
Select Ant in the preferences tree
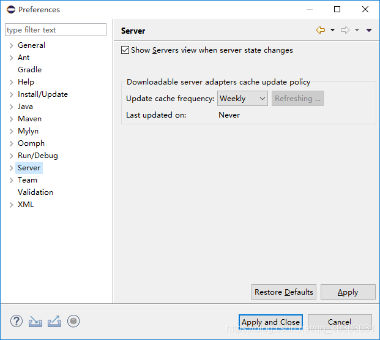click(23, 58)
